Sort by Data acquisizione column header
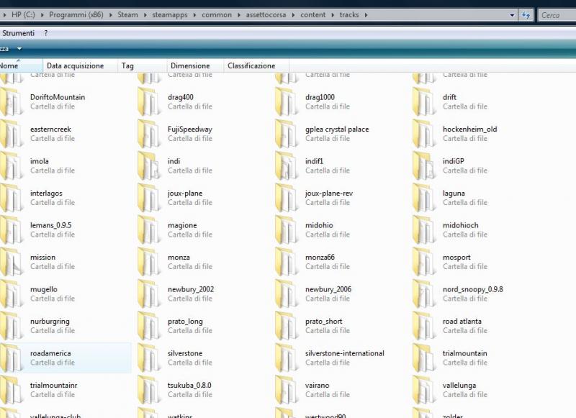Image resolution: width=576 pixels, height=418 pixels. point(80,65)
